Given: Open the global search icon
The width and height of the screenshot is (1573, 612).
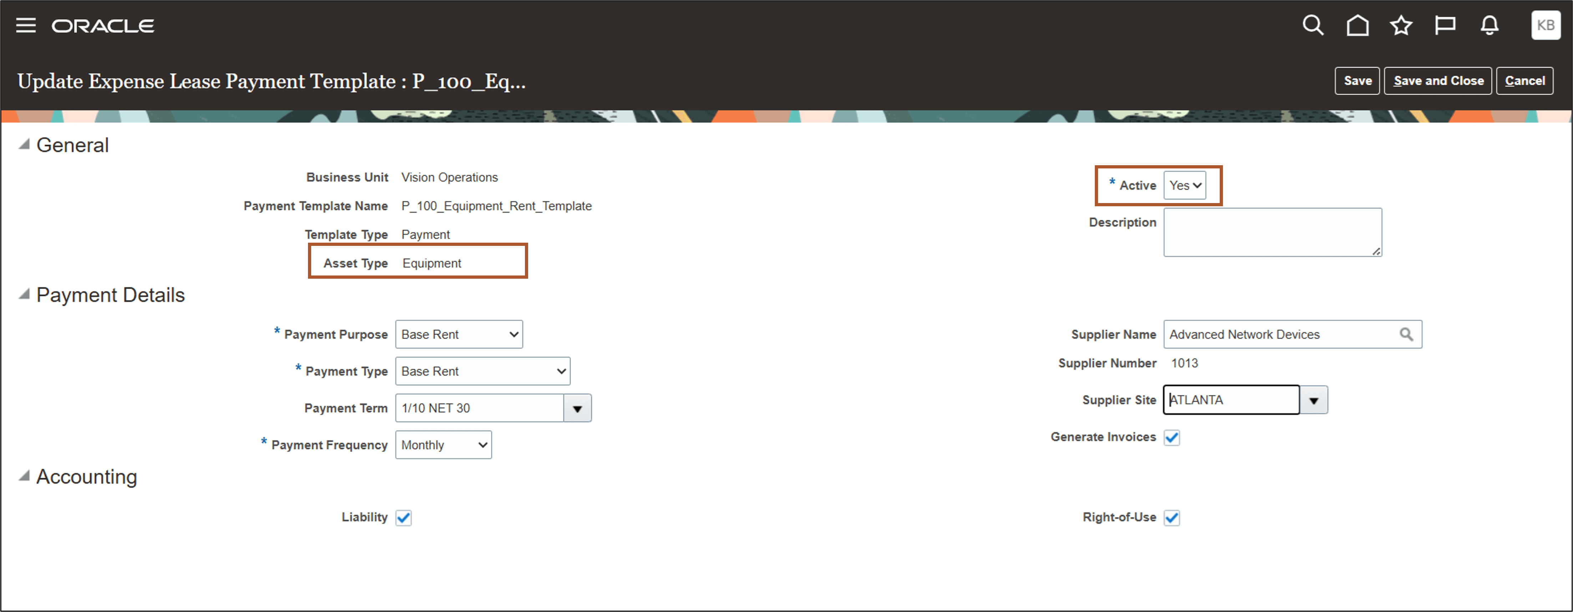Looking at the screenshot, I should click(x=1313, y=25).
